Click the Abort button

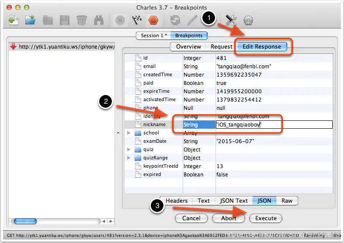pos(228,218)
